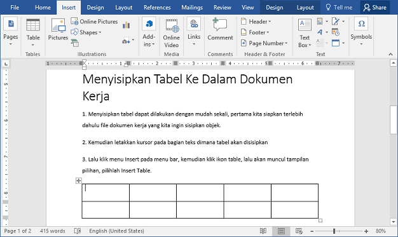Click the ruler tab selector
The width and height of the screenshot is (398, 237).
pyautogui.click(x=6, y=64)
